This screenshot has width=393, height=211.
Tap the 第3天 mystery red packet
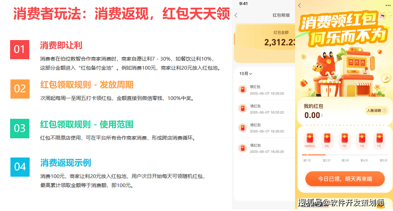[344, 139]
